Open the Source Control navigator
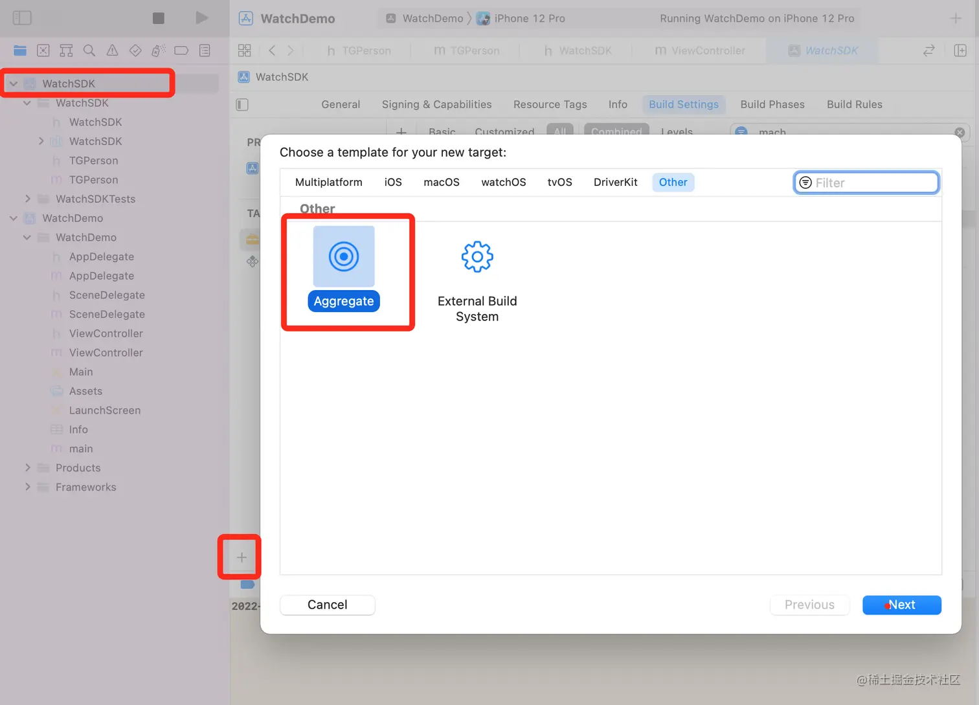Screen dimensions: 979x705 point(43,50)
